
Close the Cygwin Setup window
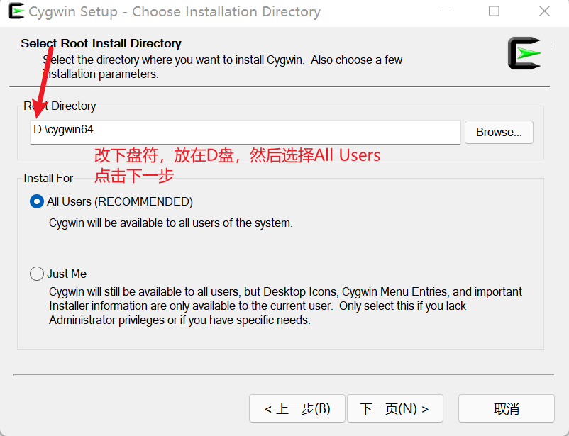544,11
